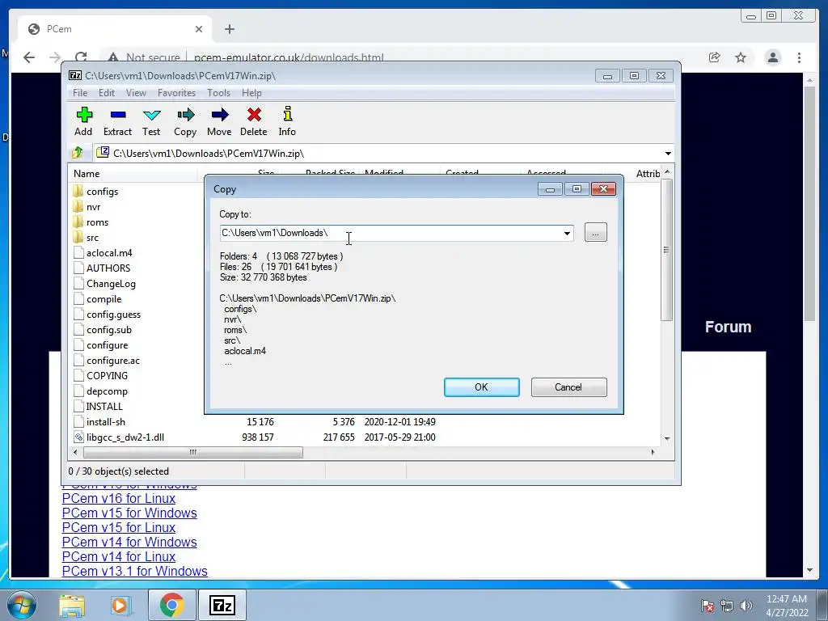Select the configure.ac file row

pos(106,360)
